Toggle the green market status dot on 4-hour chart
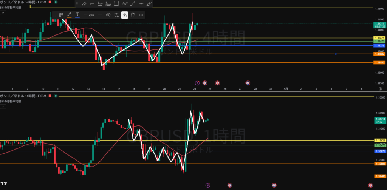 pos(56,2)
